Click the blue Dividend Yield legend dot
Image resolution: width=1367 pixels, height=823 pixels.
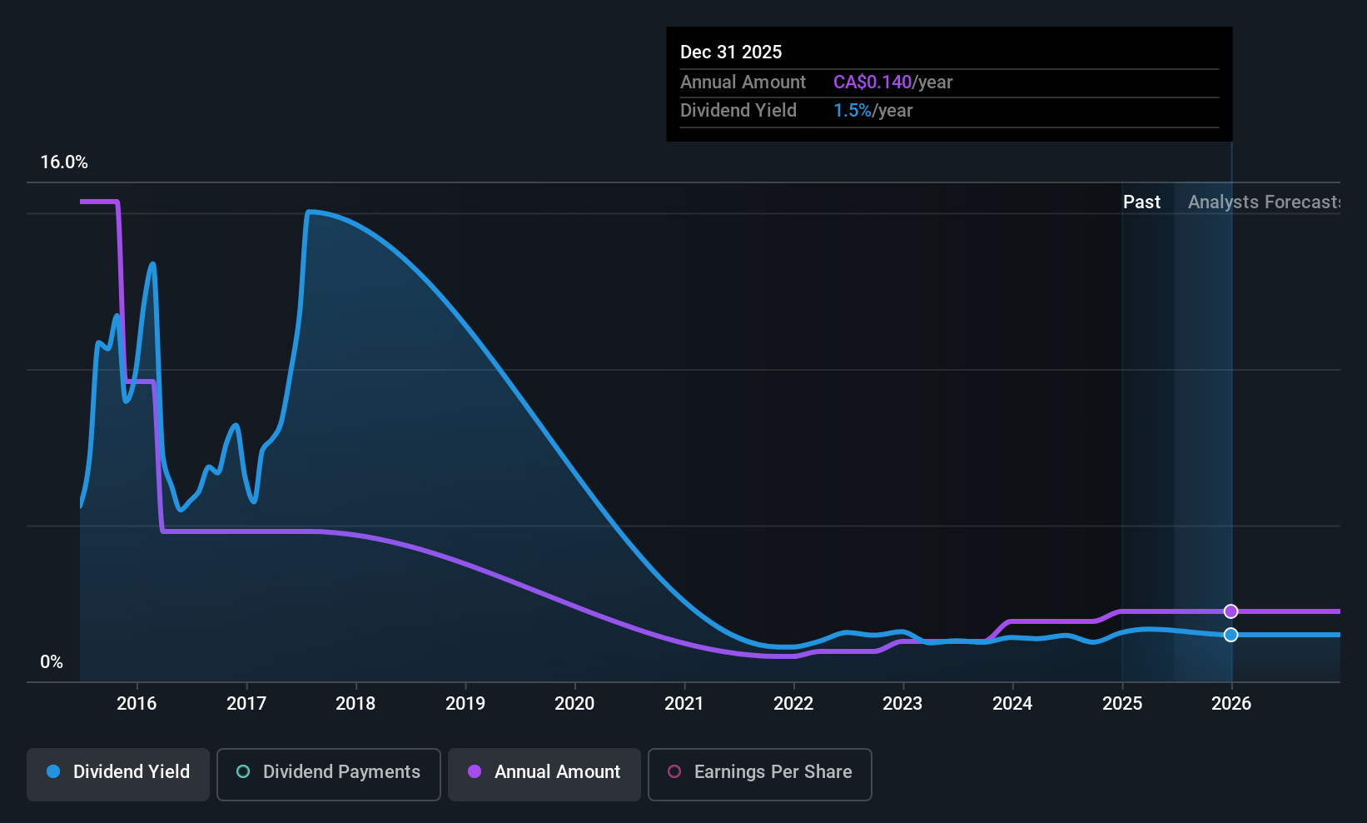[x=53, y=771]
